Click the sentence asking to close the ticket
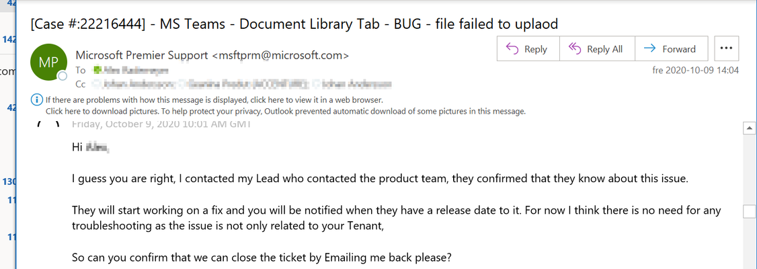 tap(261, 257)
